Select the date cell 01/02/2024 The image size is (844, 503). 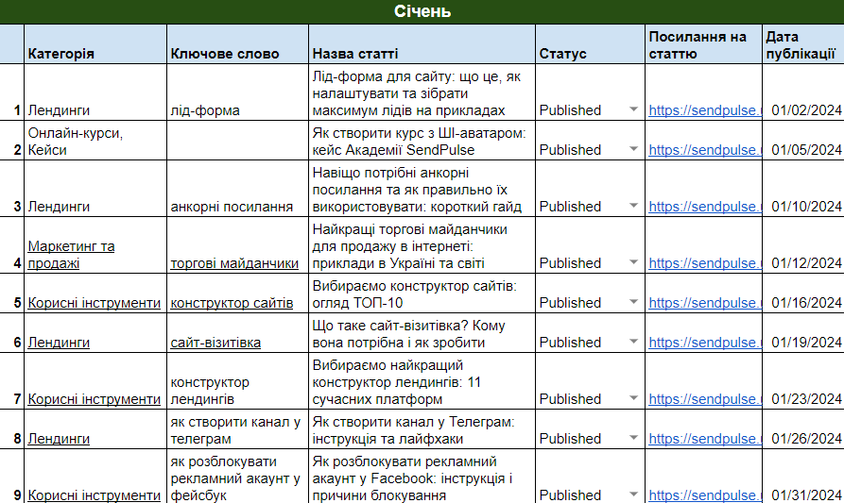click(803, 92)
